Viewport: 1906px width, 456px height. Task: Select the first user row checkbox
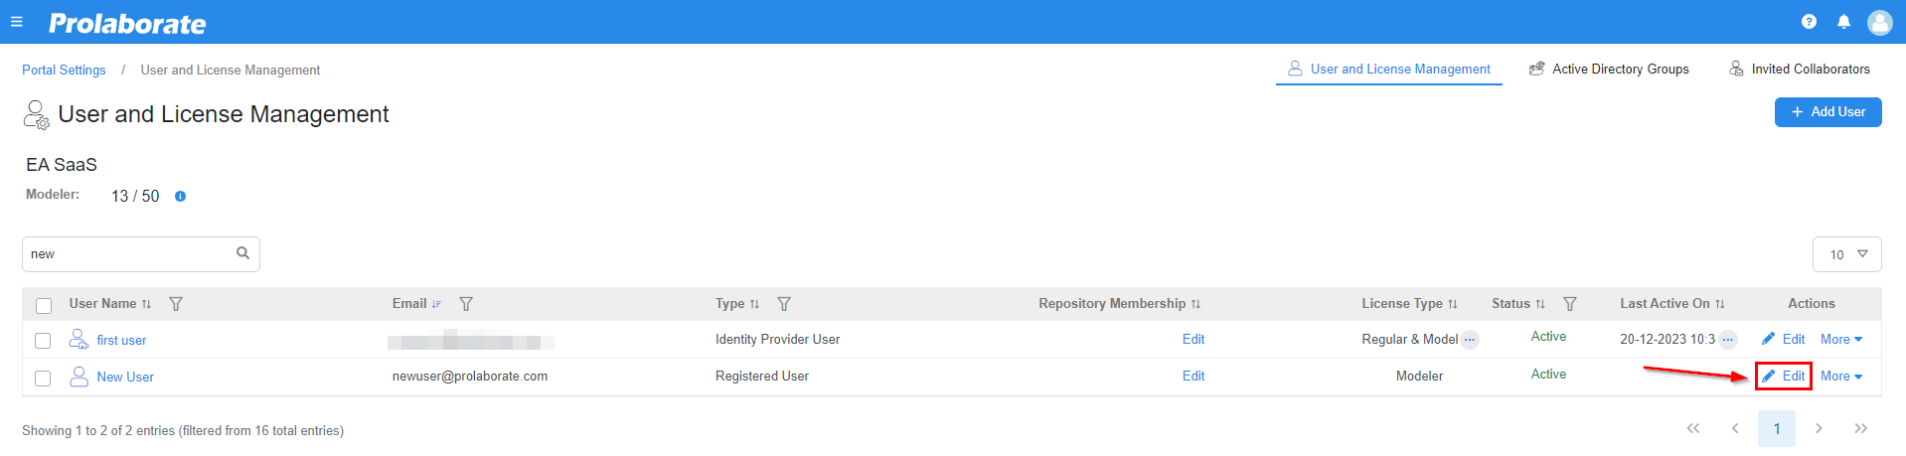point(43,341)
